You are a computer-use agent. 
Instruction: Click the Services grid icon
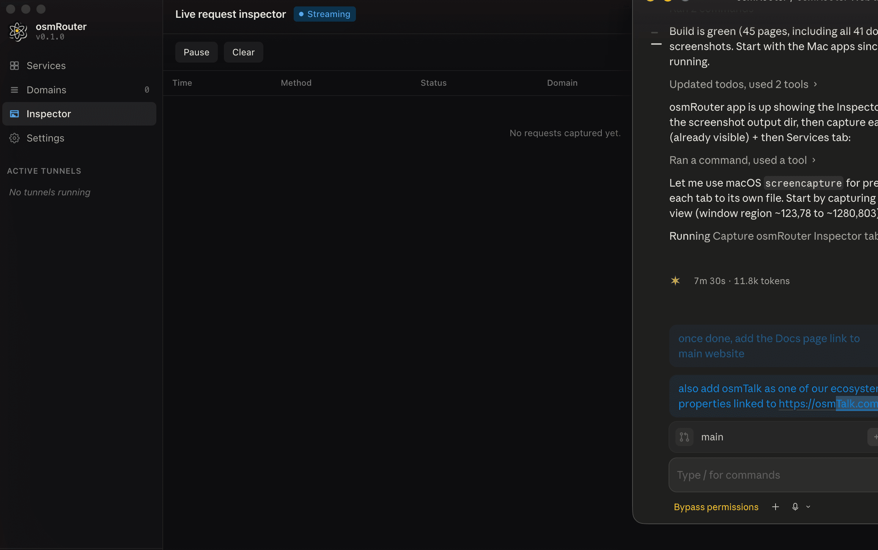tap(14, 66)
